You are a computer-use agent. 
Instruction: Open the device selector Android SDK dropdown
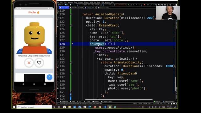click(x=88, y=5)
